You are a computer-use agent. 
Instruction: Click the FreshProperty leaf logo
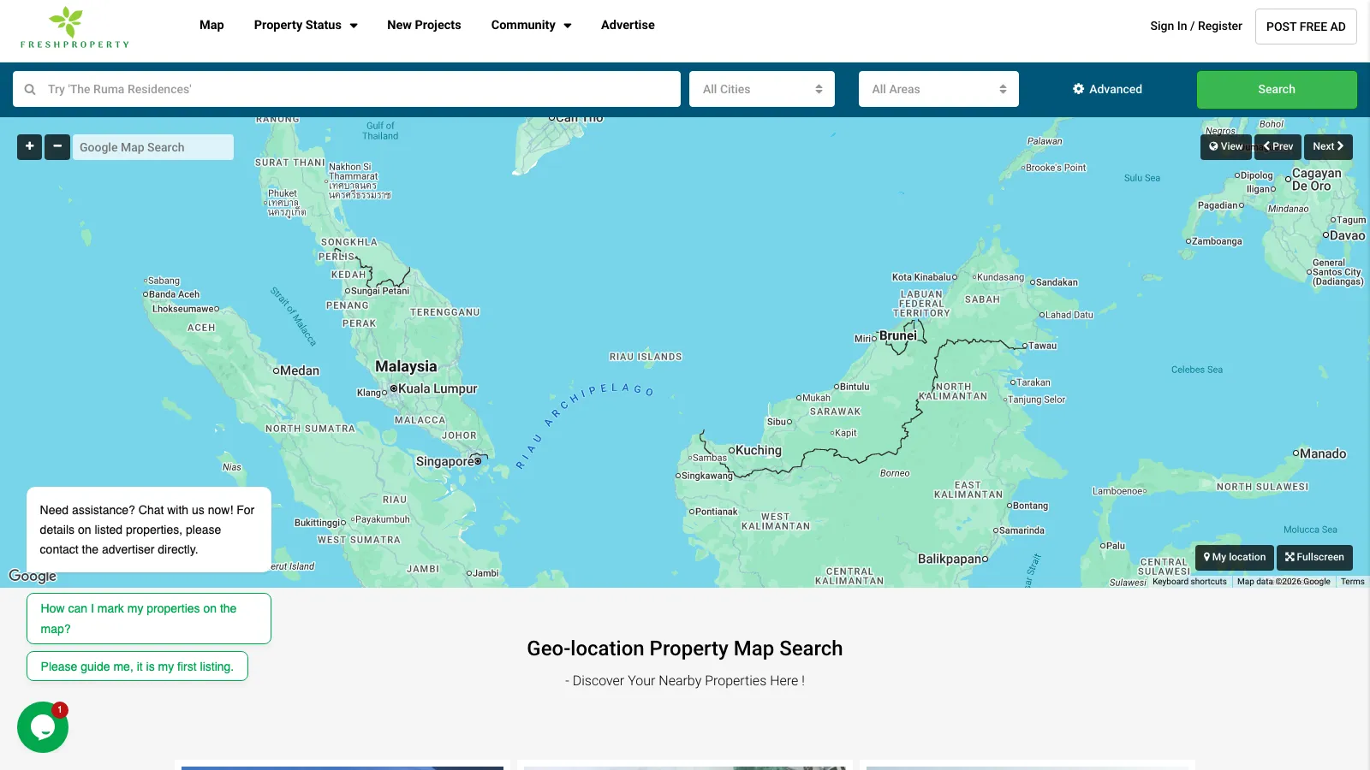tap(74, 27)
